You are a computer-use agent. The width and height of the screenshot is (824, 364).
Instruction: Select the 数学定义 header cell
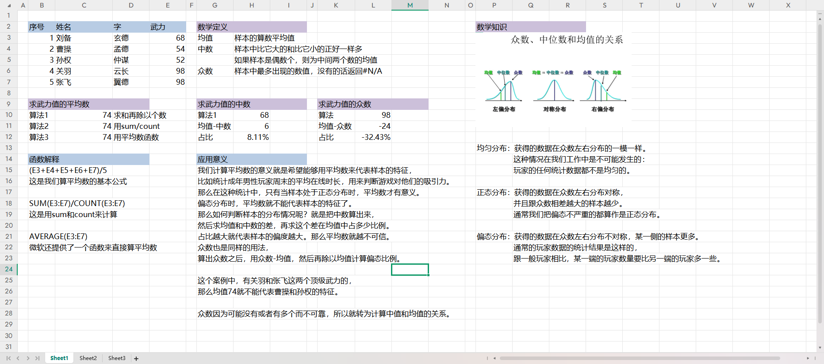[212, 27]
